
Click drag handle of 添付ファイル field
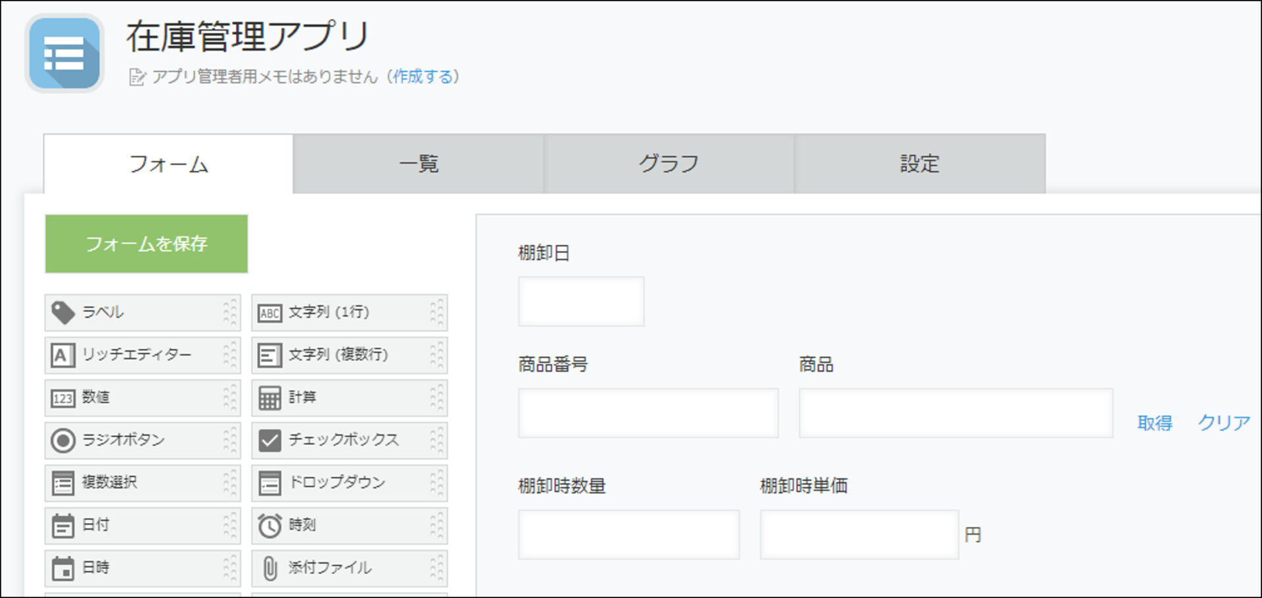(436, 568)
